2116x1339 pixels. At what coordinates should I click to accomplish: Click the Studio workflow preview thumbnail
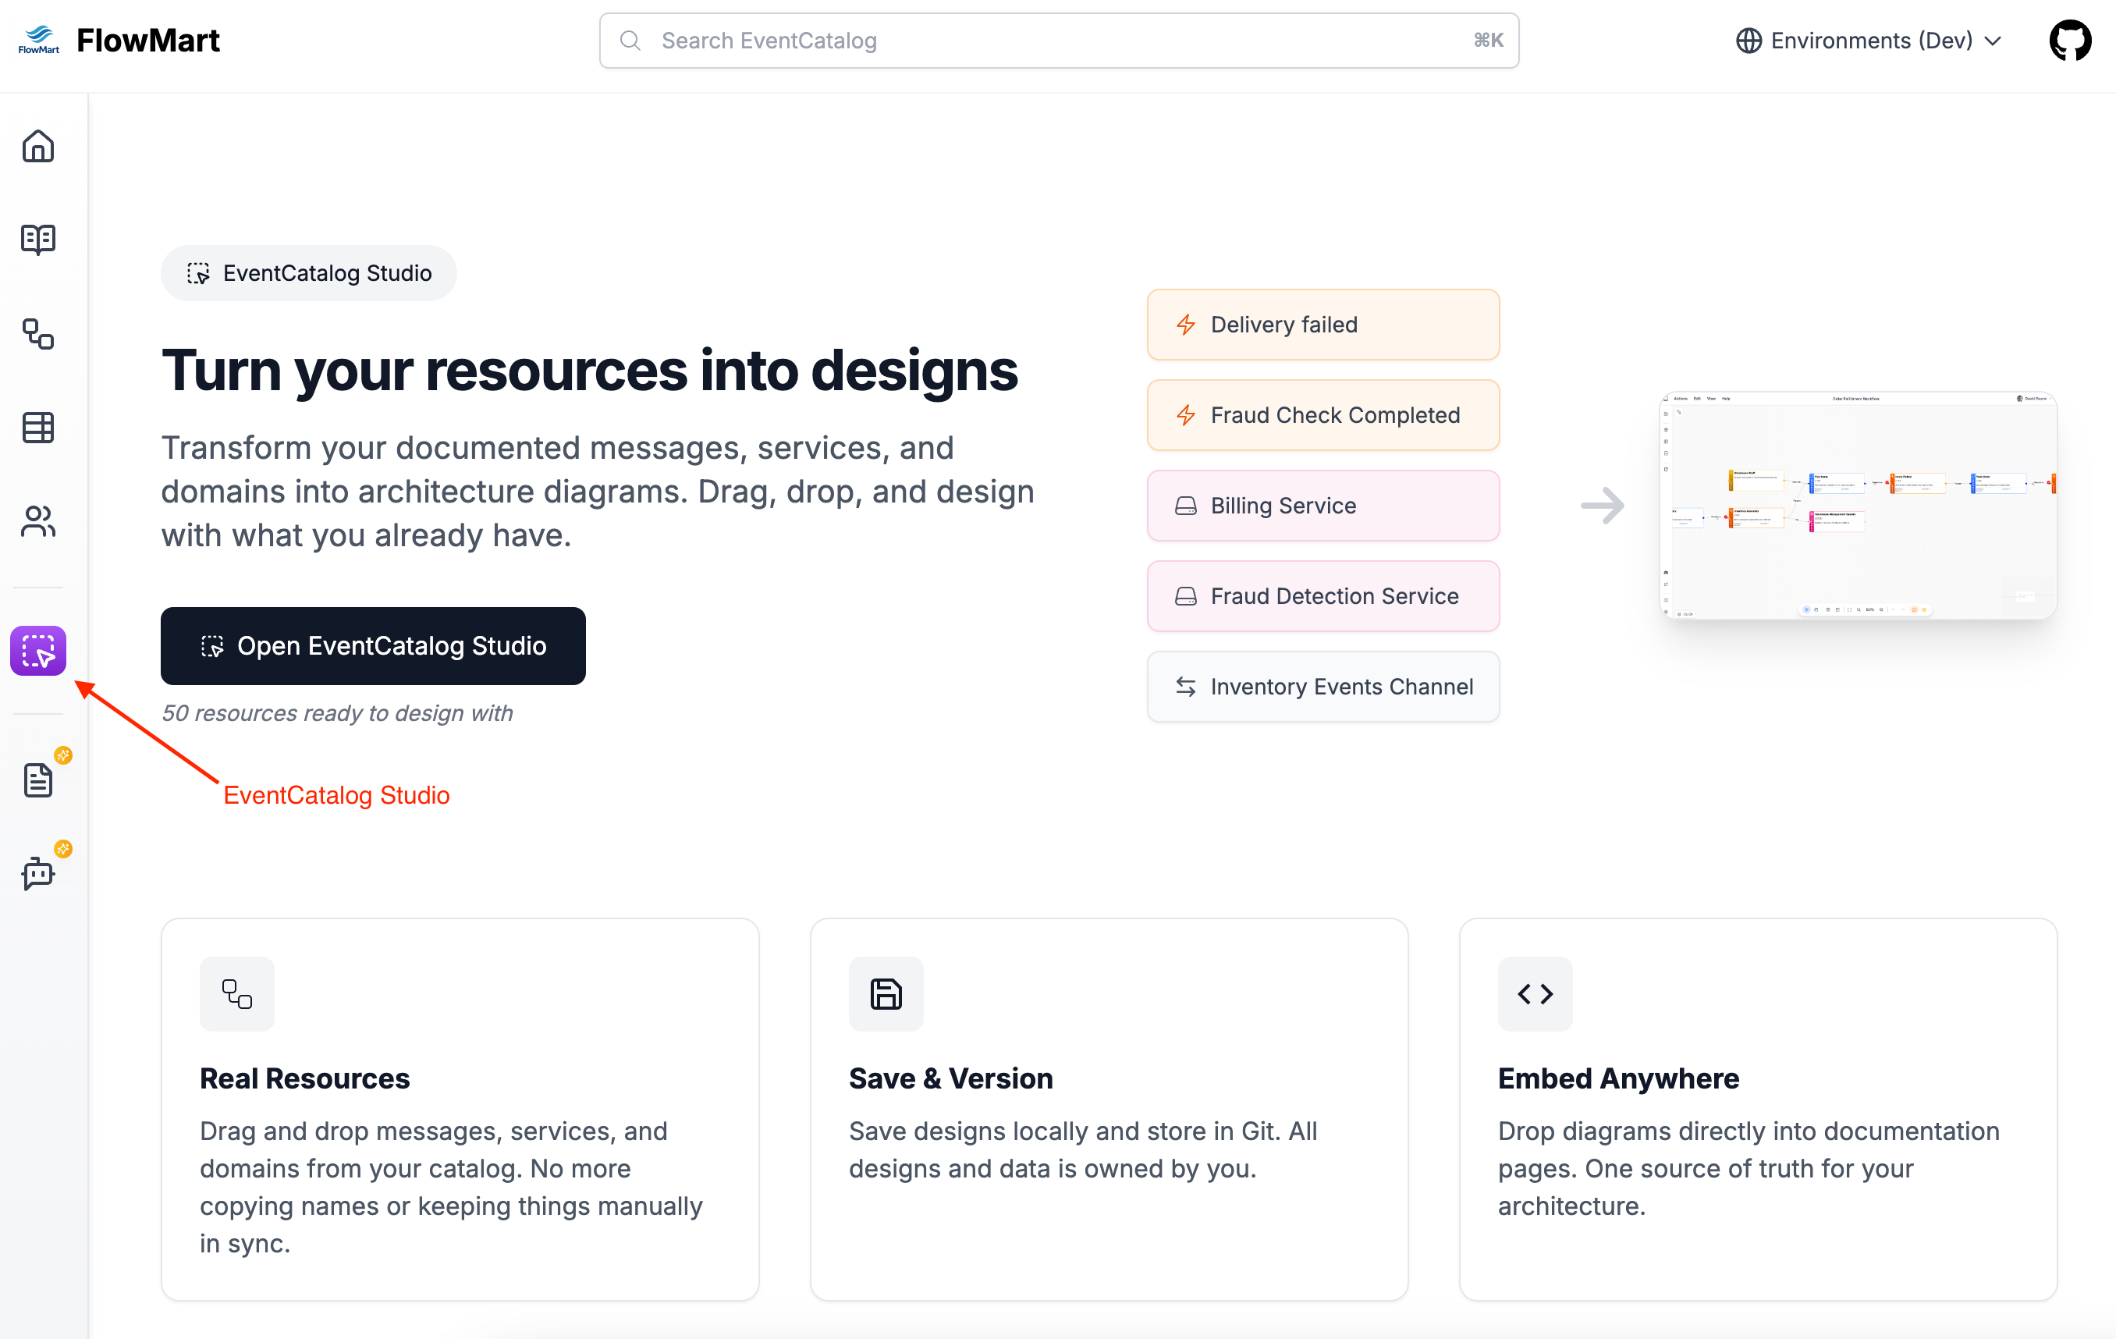click(x=1858, y=506)
